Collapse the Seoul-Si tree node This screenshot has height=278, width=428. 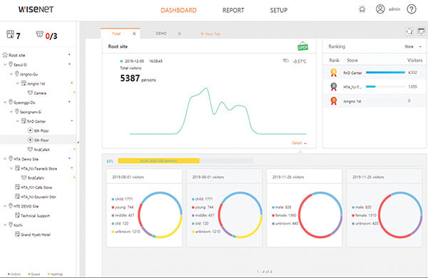tap(5, 65)
